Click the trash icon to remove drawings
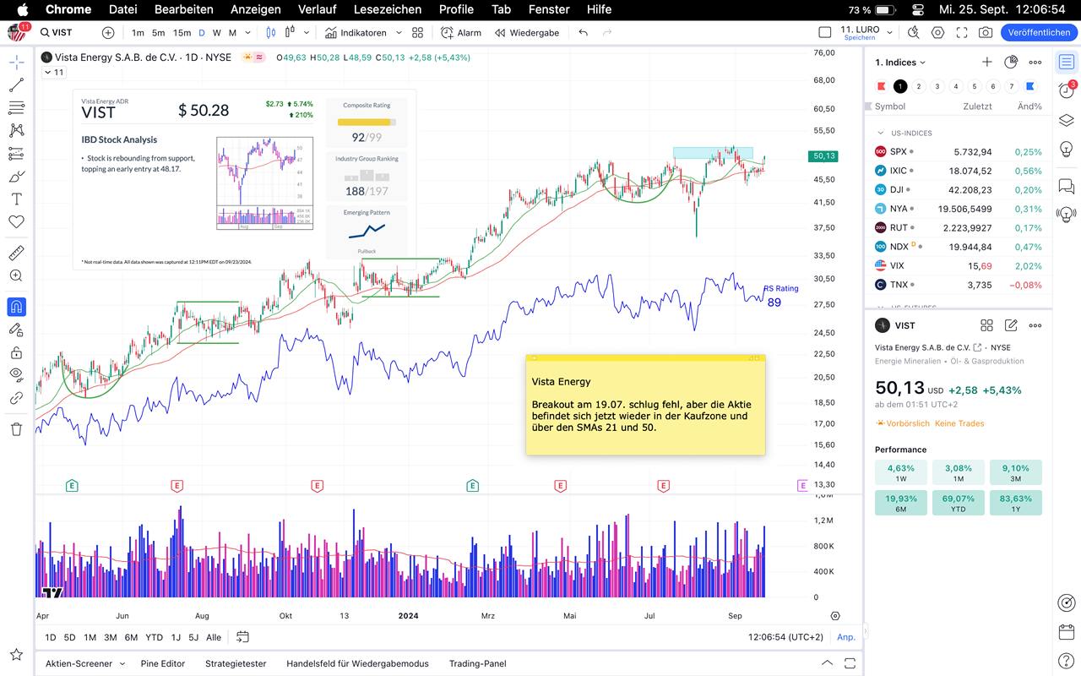Image resolution: width=1081 pixels, height=676 pixels. 16,429
